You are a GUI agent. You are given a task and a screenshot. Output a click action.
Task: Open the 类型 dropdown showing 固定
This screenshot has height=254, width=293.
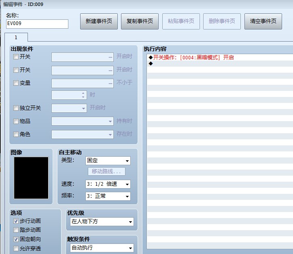pyautogui.click(x=108, y=161)
